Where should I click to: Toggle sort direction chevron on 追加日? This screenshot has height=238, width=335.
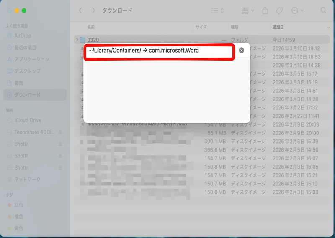329,27
